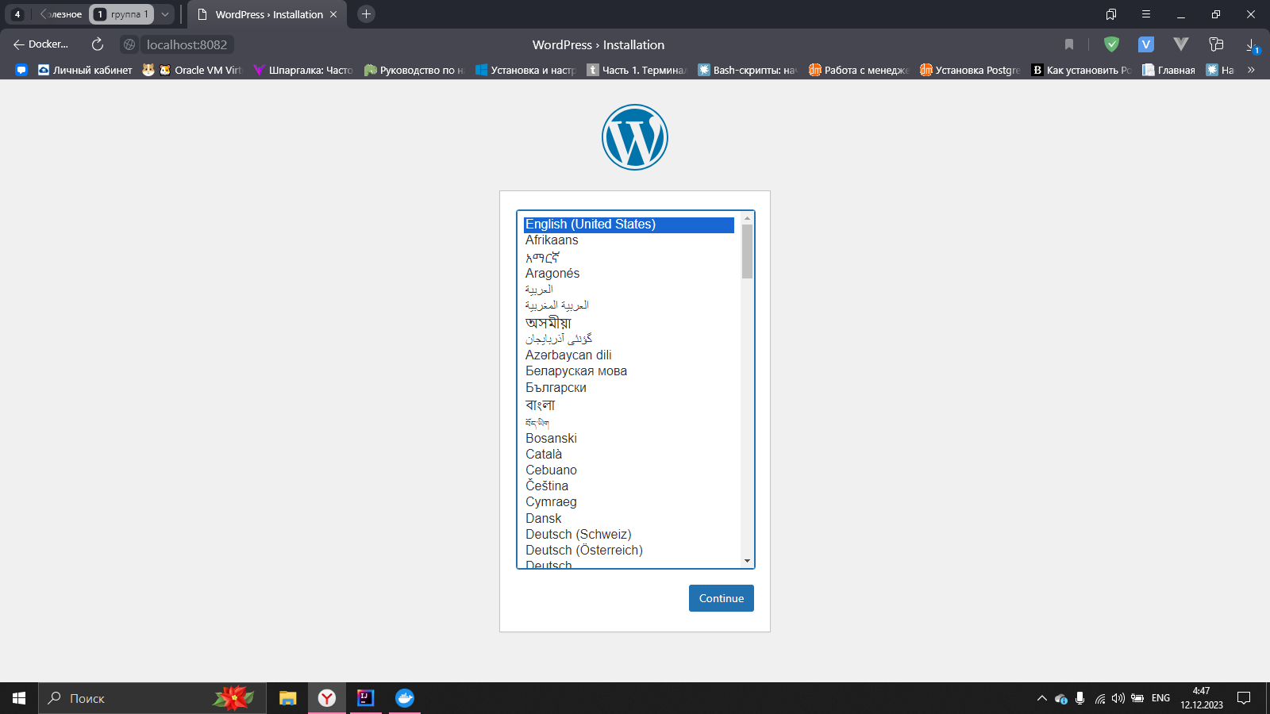Click the gray V-shaped extension icon
The width and height of the screenshot is (1270, 714).
1180,44
